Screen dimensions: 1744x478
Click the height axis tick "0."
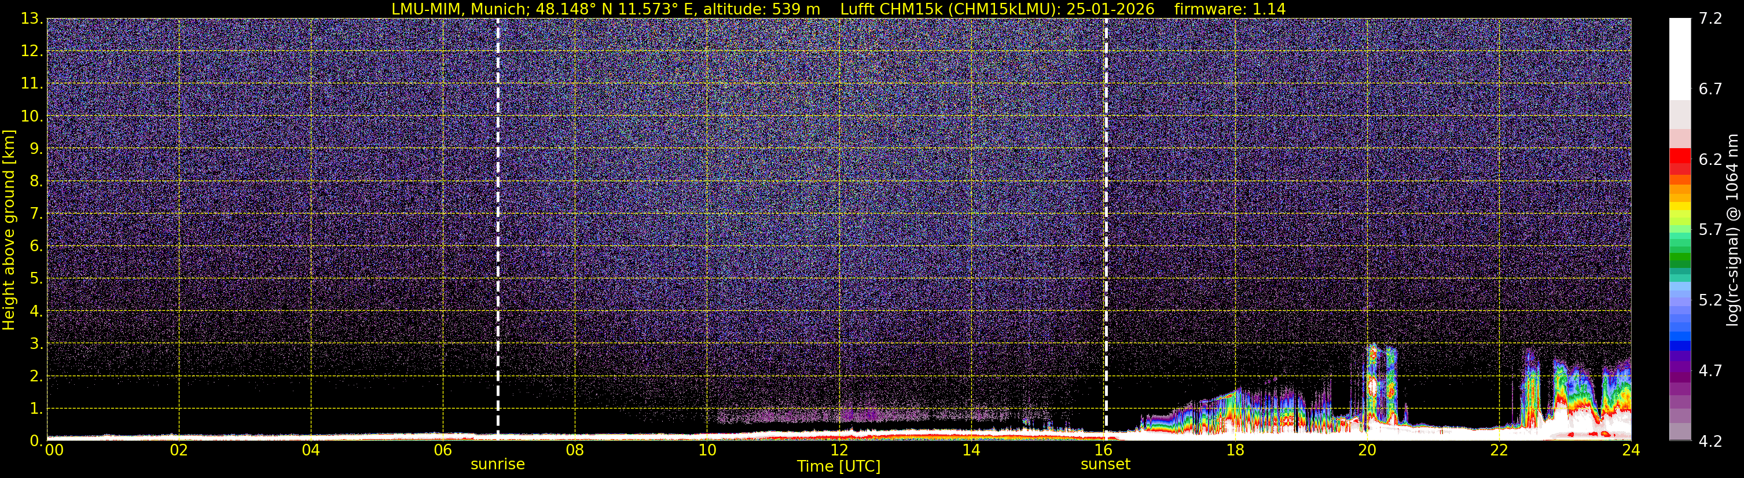coord(36,441)
